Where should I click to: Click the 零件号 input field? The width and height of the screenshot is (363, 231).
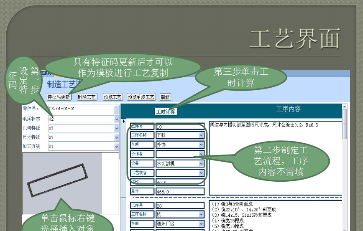pyautogui.click(x=81, y=109)
